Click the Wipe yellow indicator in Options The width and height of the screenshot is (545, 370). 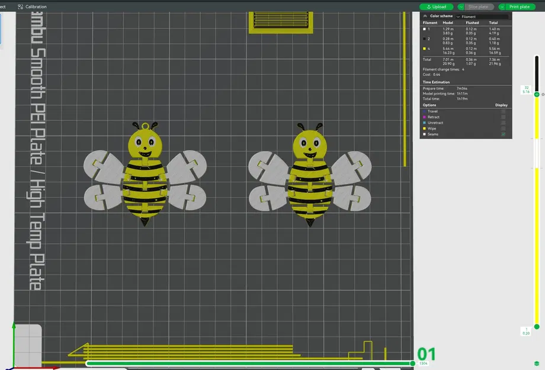click(x=424, y=128)
